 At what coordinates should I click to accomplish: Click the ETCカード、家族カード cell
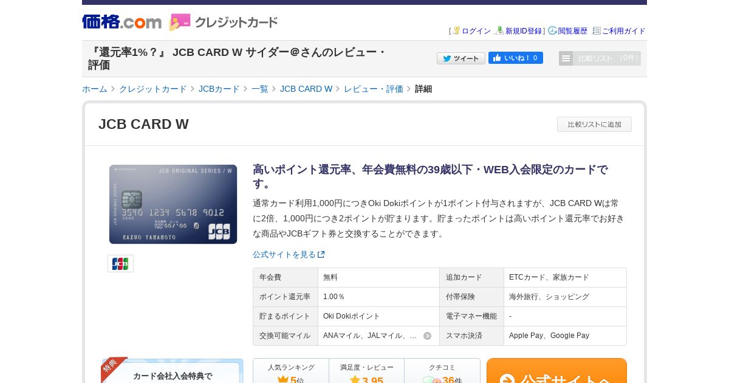pyautogui.click(x=565, y=277)
